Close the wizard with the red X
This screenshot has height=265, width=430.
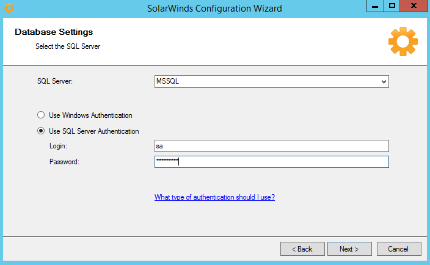[414, 6]
